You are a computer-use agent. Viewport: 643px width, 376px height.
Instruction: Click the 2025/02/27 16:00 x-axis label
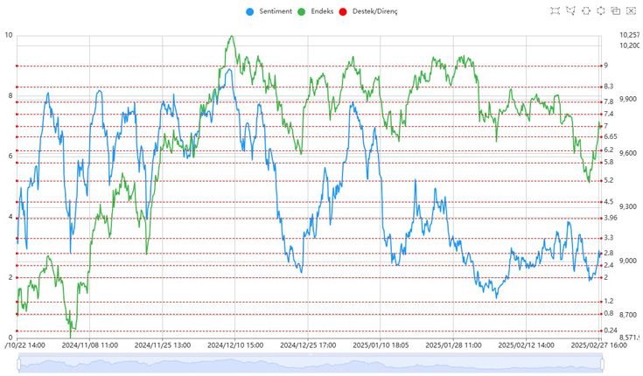[598, 345]
